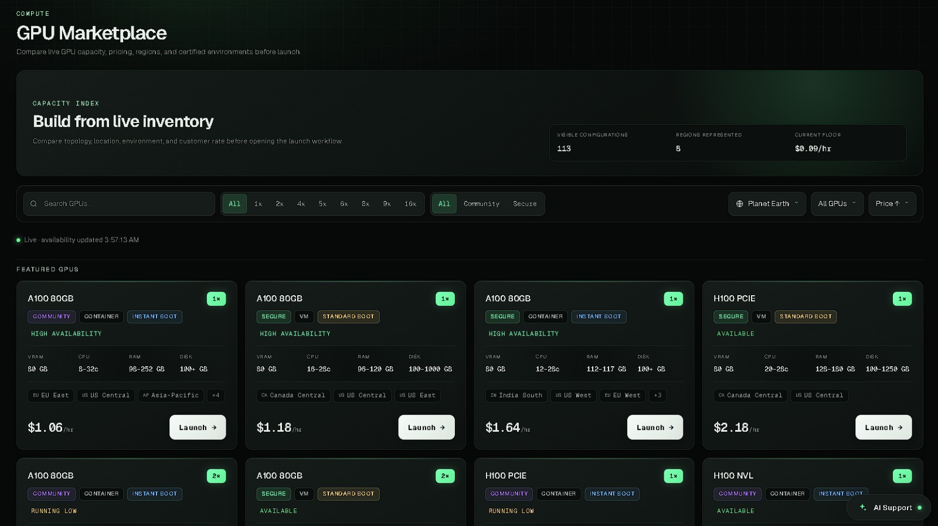Click the $1.64/hr price text
Image resolution: width=938 pixels, height=526 pixels.
tap(508, 428)
